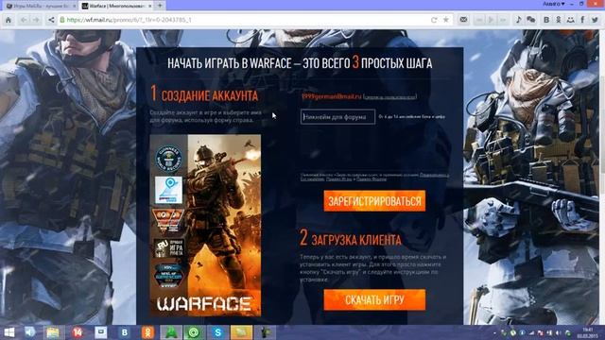Open the Facebook toolbar icon
Screen dimensions: 605x340
[582, 20]
